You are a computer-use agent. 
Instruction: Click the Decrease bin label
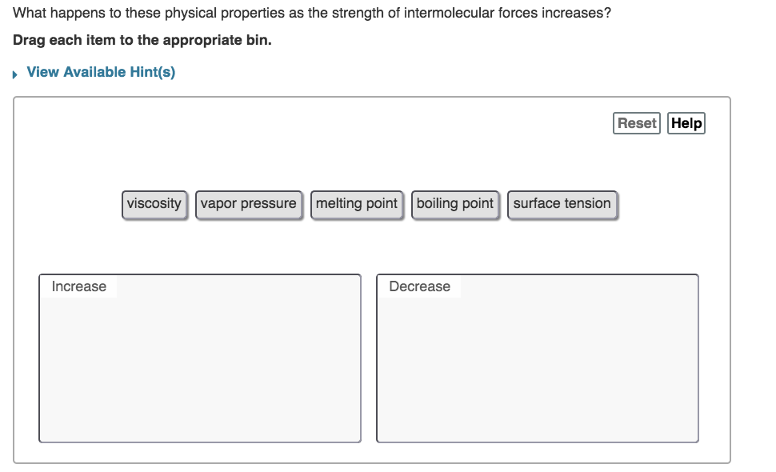tap(418, 286)
